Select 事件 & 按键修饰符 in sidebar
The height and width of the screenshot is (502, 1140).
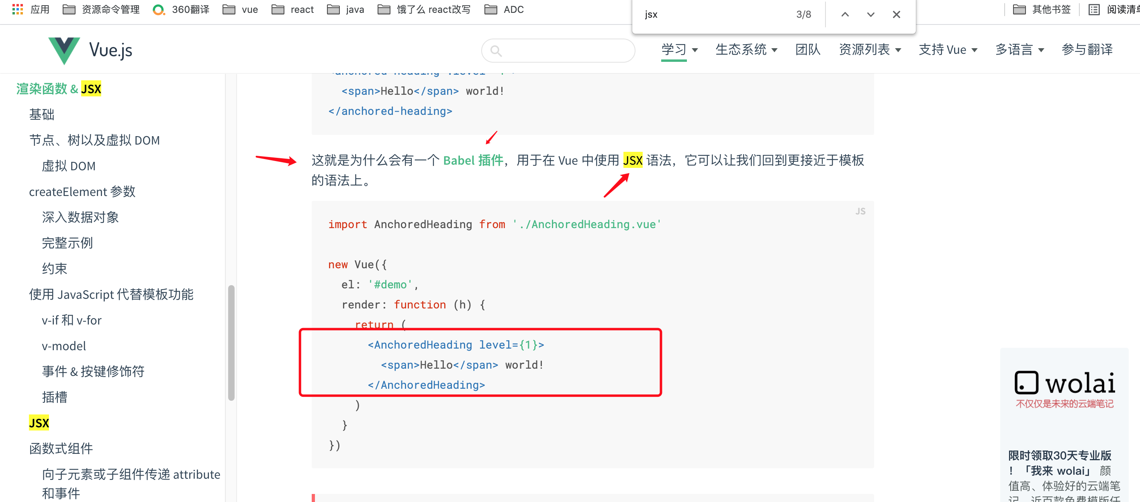(93, 371)
